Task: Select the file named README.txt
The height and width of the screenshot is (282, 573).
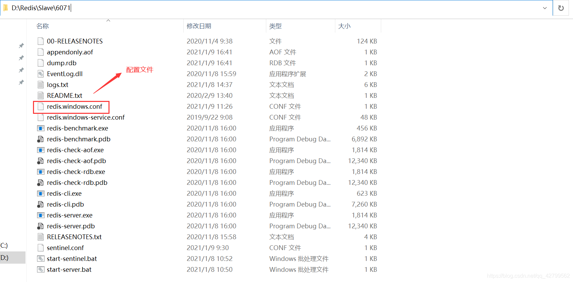Action: point(65,95)
